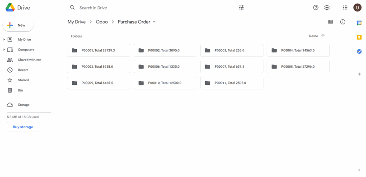Open the Google apps grid
Viewport: 366px width, 177px height.
[345, 8]
